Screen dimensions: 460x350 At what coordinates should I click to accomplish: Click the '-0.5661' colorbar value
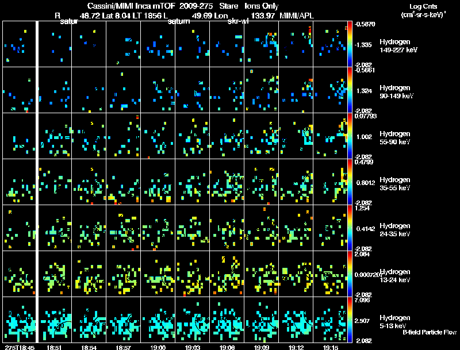pos(365,70)
